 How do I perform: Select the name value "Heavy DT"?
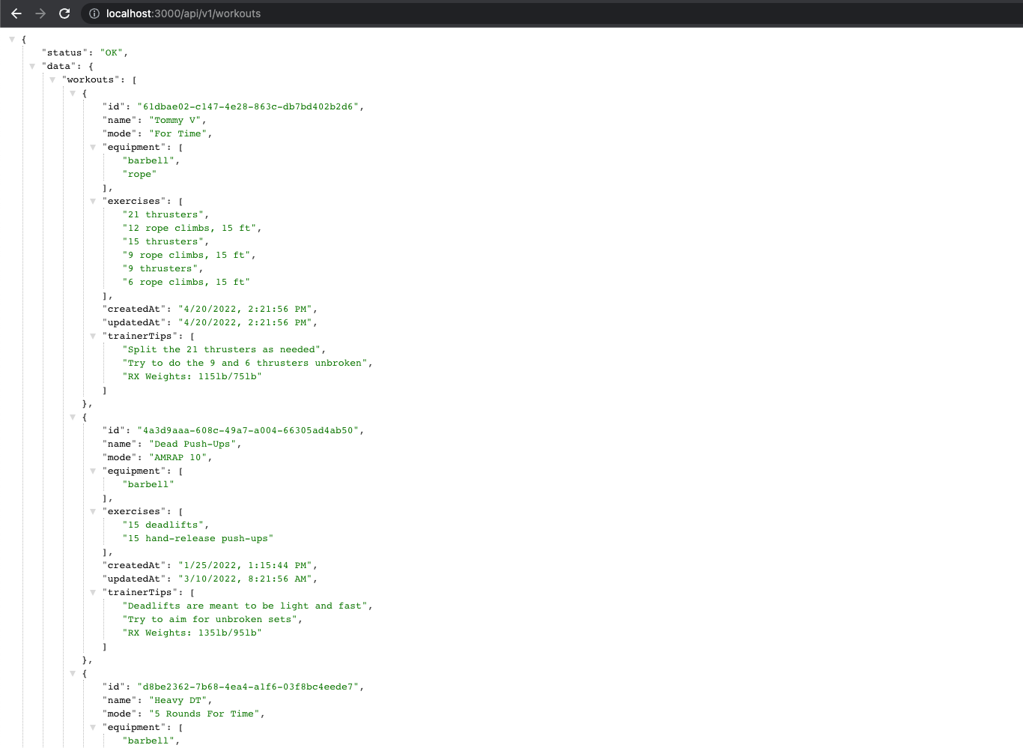click(178, 700)
